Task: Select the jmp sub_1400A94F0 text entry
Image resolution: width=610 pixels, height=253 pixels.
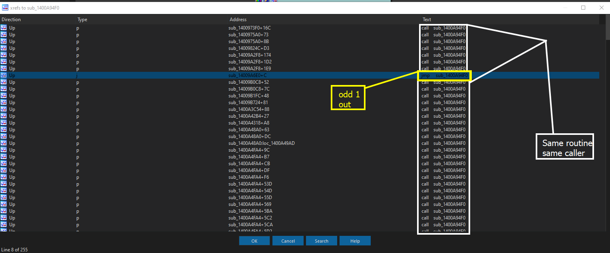Action: (x=444, y=75)
